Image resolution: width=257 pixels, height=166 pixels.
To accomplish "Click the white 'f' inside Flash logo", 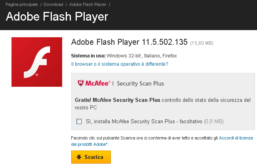I will pos(37,62).
